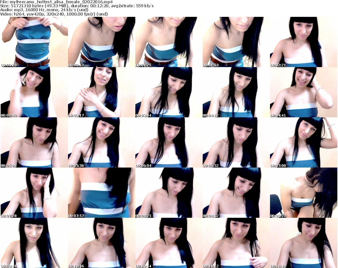This screenshot has width=338, height=268.
Task: Click the thumbnail timestamped 00:01:25
Action: (169, 42)
